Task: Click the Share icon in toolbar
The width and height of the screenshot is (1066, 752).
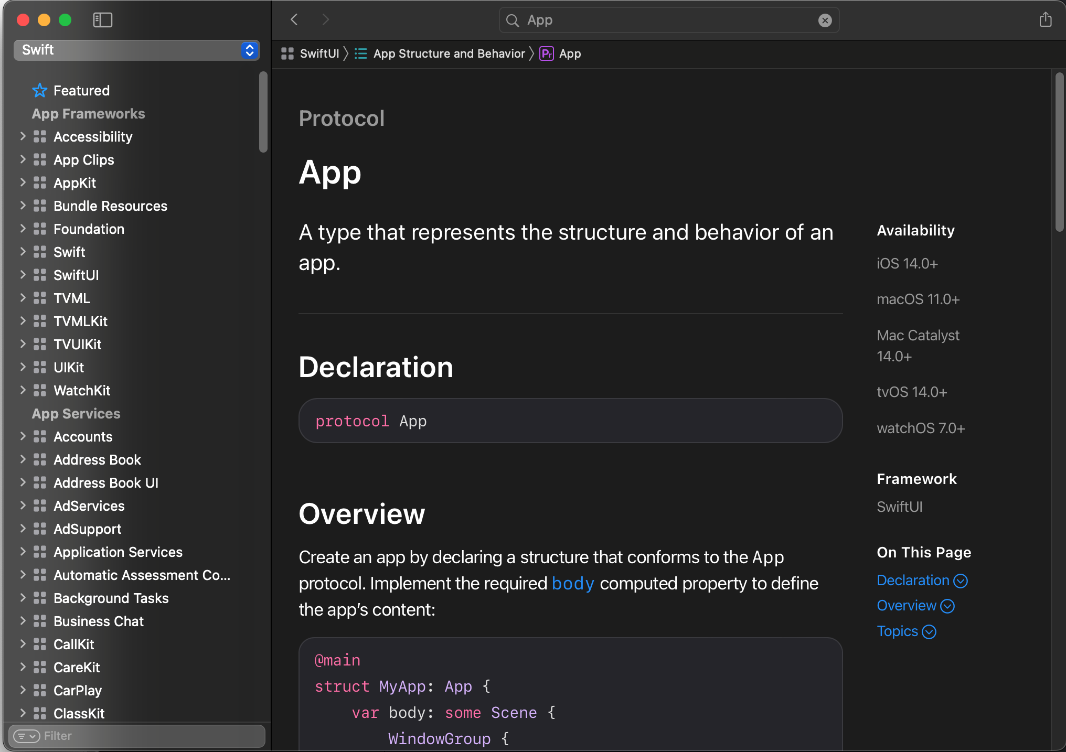Action: click(x=1045, y=20)
